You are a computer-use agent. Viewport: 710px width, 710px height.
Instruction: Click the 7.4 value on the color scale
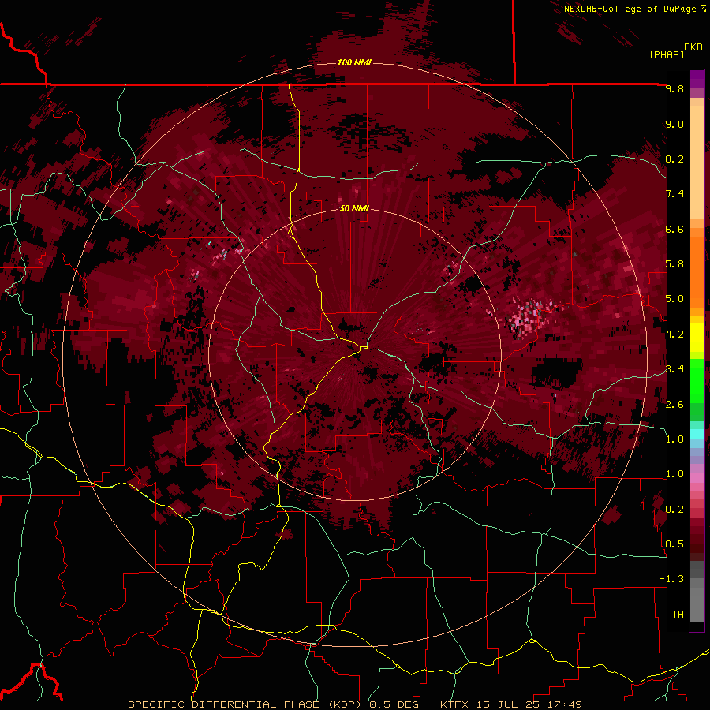point(674,194)
